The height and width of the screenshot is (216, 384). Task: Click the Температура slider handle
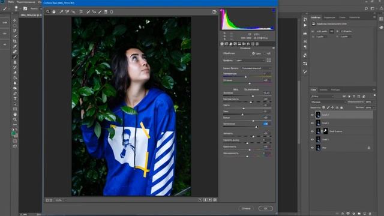click(x=245, y=77)
